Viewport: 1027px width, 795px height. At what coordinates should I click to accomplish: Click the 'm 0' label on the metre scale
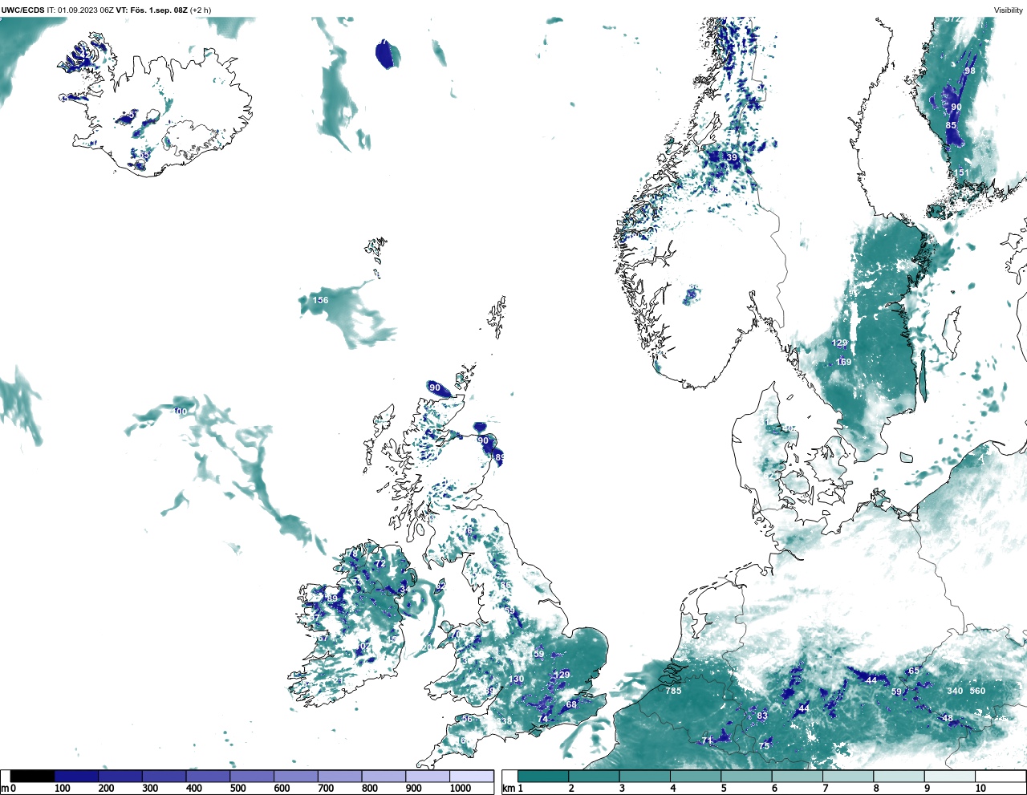click(x=8, y=789)
